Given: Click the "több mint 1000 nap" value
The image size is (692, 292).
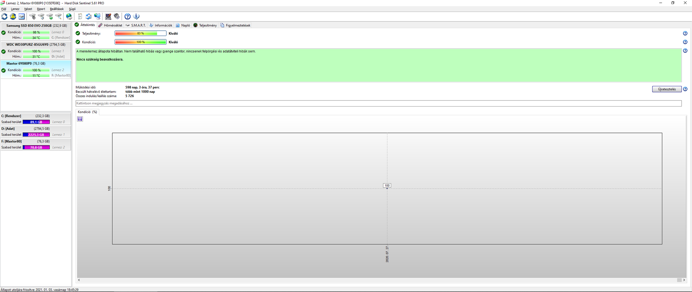Looking at the screenshot, I should click(140, 92).
